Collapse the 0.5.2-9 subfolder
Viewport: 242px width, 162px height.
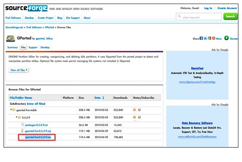click(17, 117)
